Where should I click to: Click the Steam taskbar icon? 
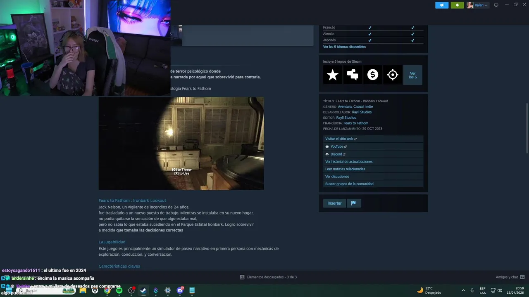143,290
